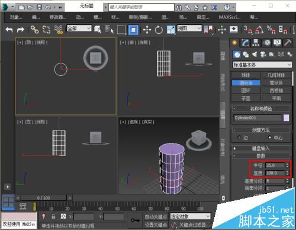Select the Shapes category icon
Image resolution: width=296 pixels, height=230 pixels.
[246, 55]
